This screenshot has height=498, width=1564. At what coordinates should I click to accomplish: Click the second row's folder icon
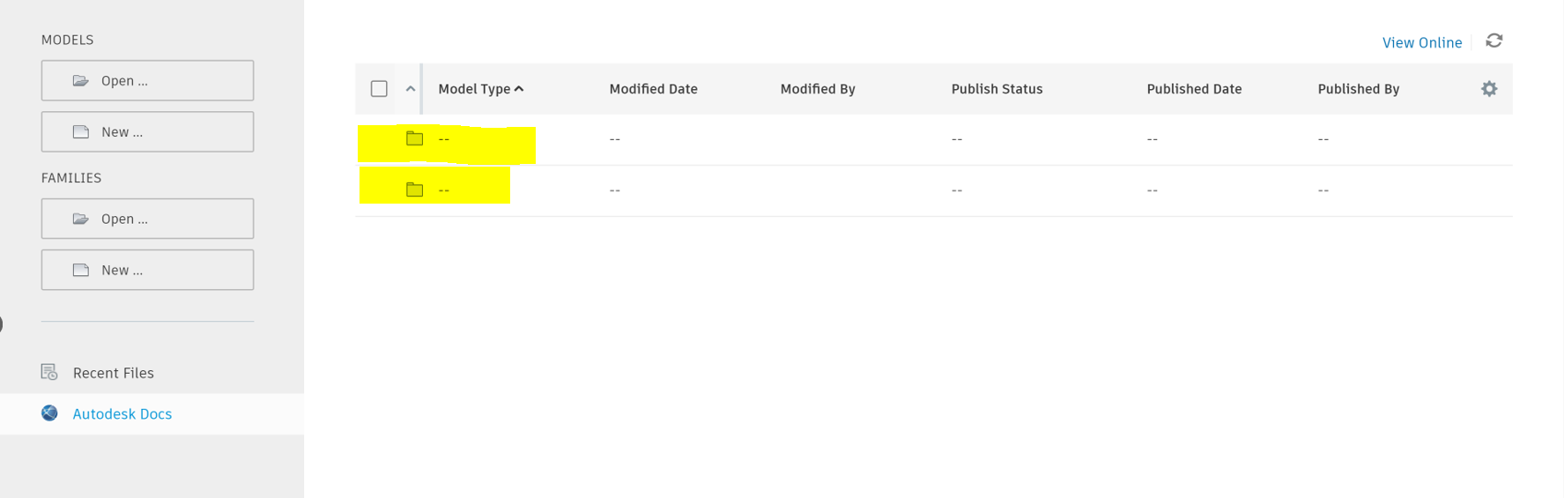pos(414,190)
